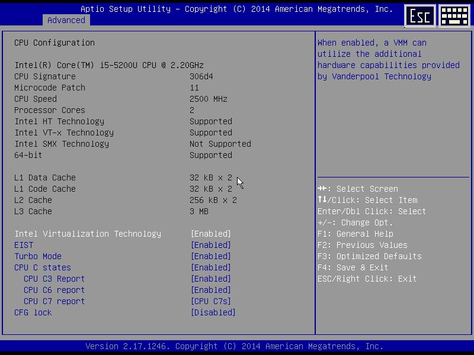The height and width of the screenshot is (355, 474).
Task: Click the L2 Cache label
Action: (x=33, y=200)
